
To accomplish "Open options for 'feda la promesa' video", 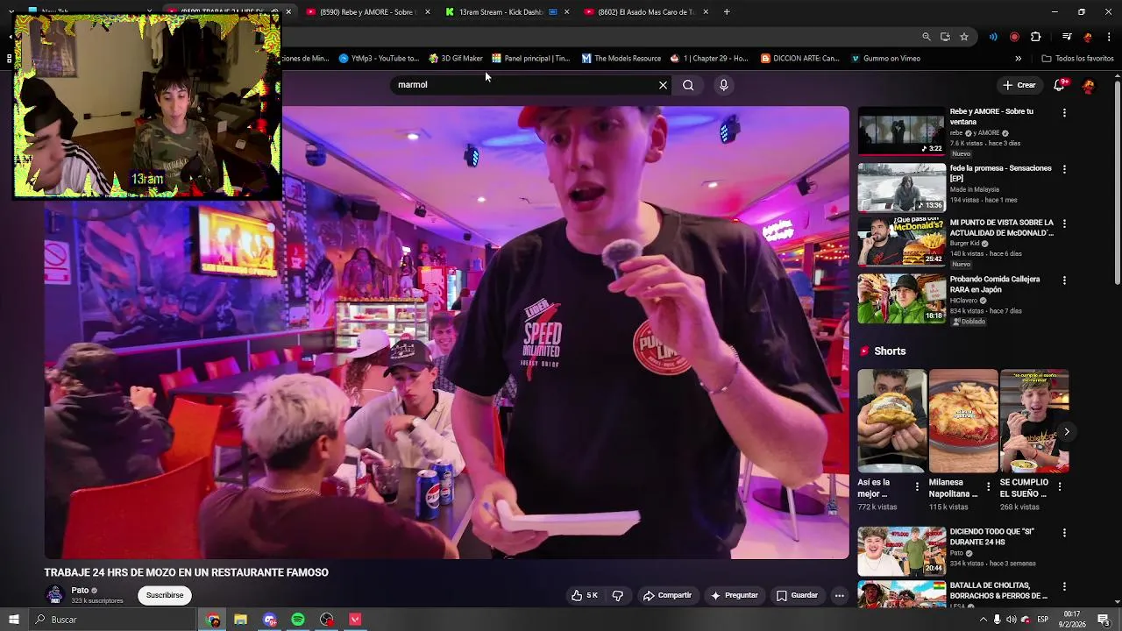I will point(1064,169).
